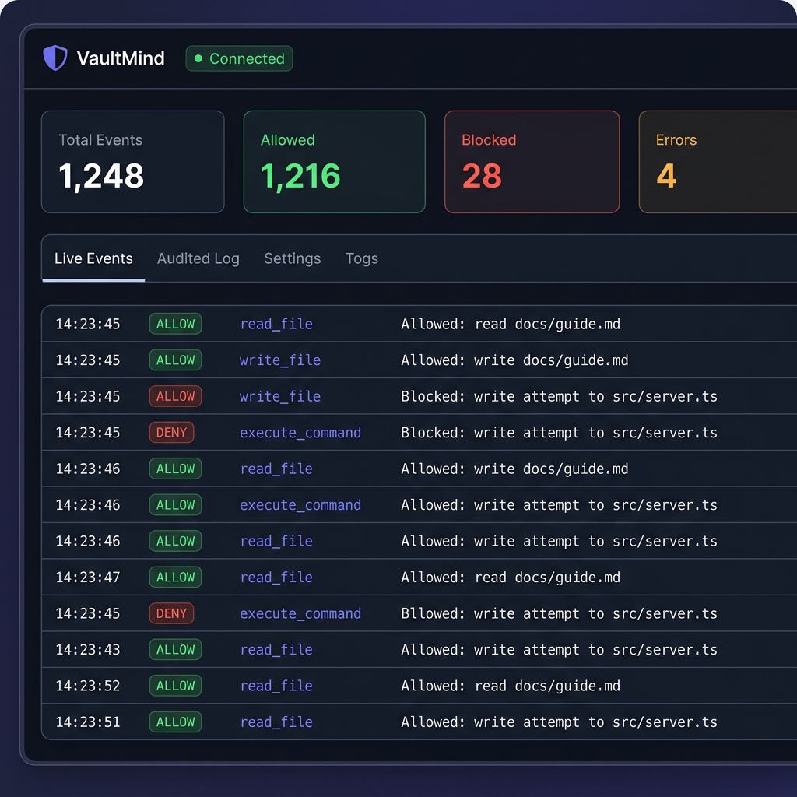Click read_file in the 14:23:45 row
This screenshot has width=797, height=797.
(276, 325)
